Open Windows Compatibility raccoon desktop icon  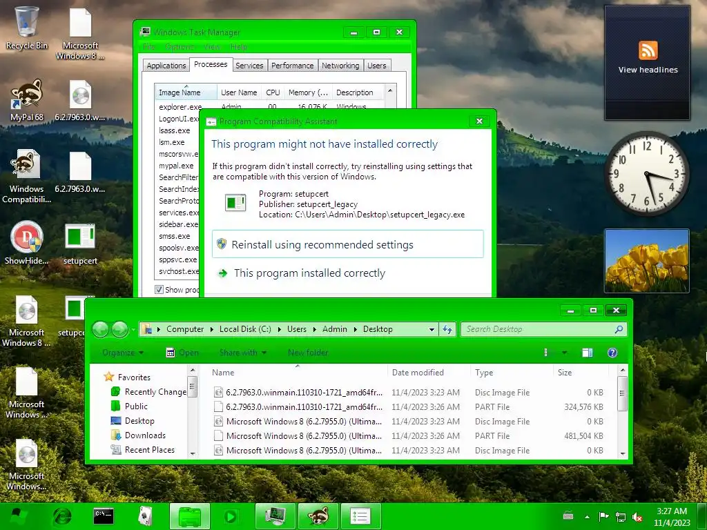[26, 176]
